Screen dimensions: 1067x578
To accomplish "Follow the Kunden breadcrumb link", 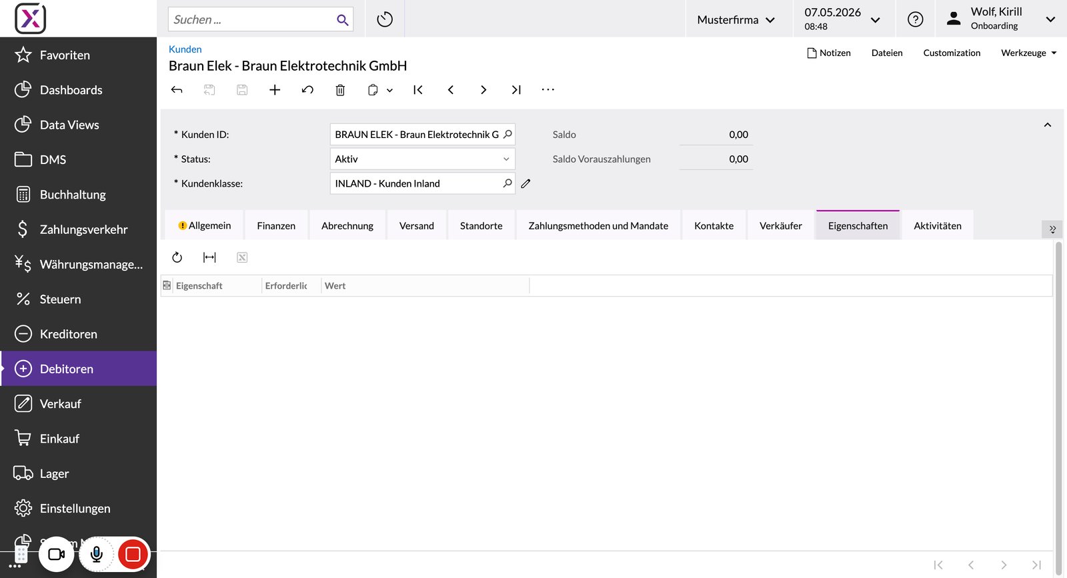I will [x=185, y=49].
